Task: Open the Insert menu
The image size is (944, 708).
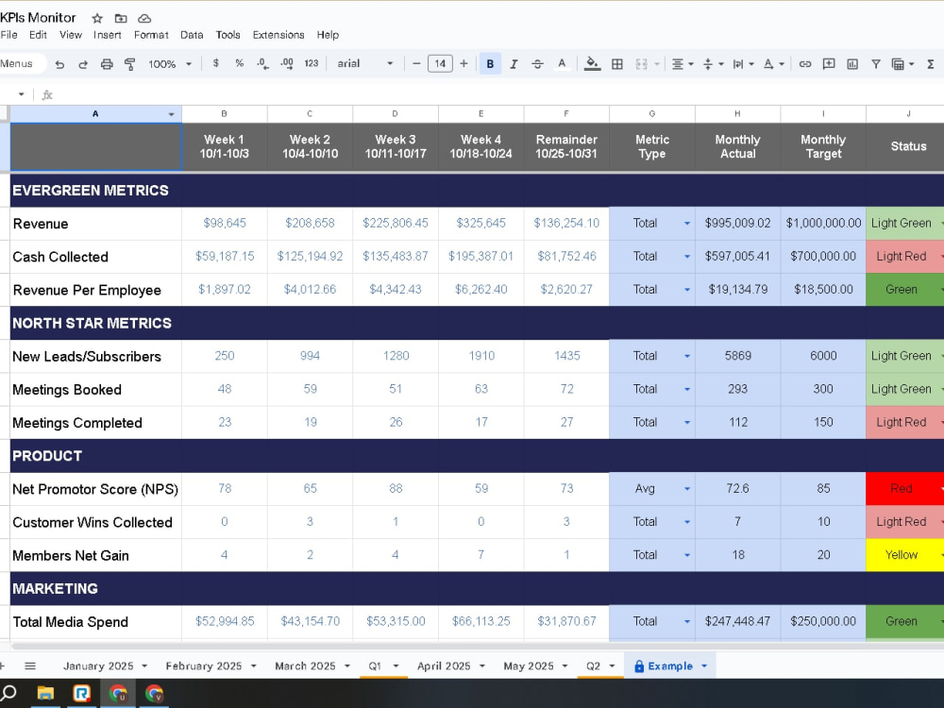Action: point(108,35)
